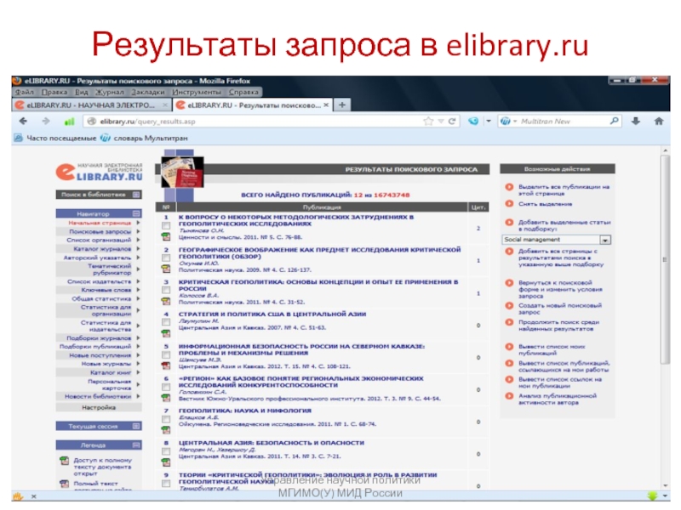Click red bullet for 'Создать новый поисковый запрос'
The height and width of the screenshot is (510, 681).
click(x=509, y=305)
